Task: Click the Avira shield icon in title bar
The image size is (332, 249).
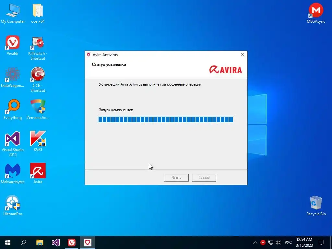Action: pos(89,55)
